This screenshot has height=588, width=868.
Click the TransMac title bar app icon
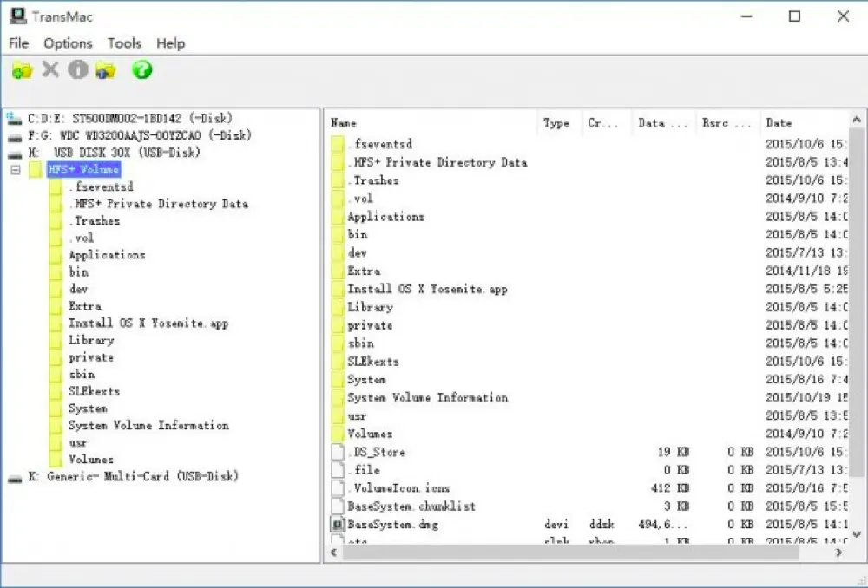coord(17,16)
